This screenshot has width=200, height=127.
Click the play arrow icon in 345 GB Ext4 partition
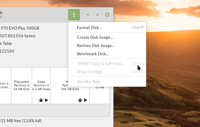[86, 100]
